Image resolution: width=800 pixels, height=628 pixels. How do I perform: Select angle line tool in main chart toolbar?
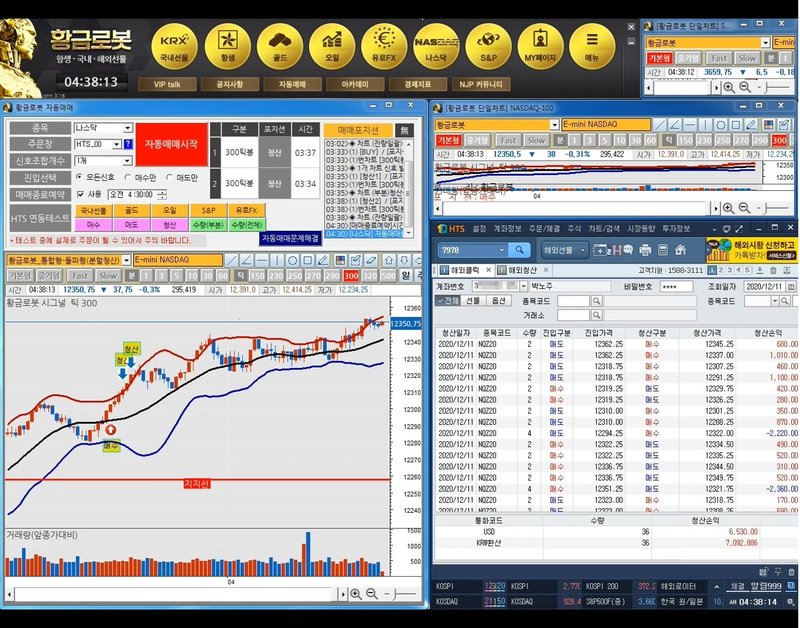pos(246,260)
